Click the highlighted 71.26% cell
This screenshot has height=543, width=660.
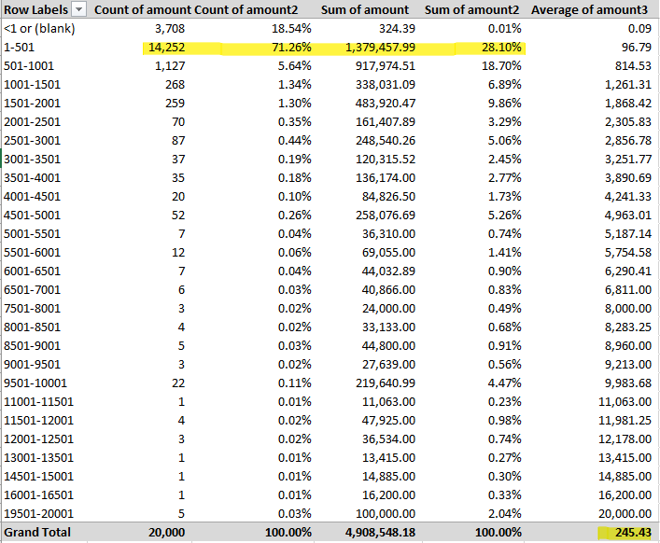(x=291, y=47)
